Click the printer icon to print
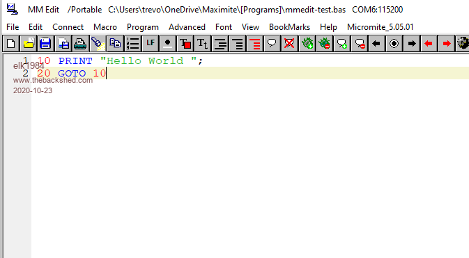The width and height of the screenshot is (469, 258). point(80,44)
